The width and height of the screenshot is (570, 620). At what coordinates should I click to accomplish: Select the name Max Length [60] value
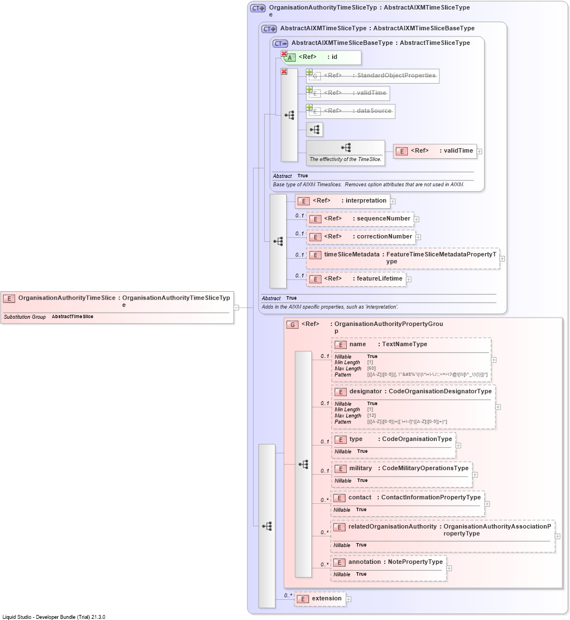point(371,369)
